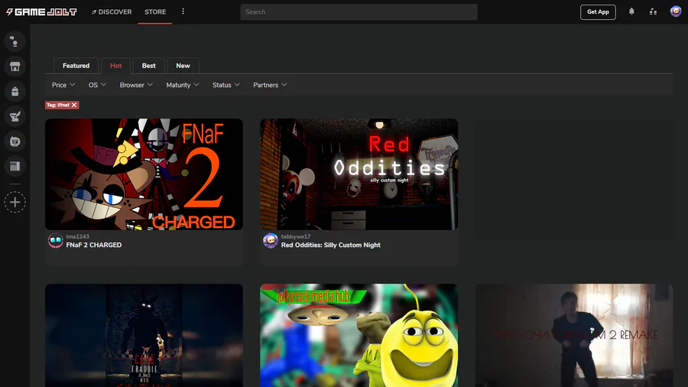Switch to the New tab
The height and width of the screenshot is (387, 688).
183,66
